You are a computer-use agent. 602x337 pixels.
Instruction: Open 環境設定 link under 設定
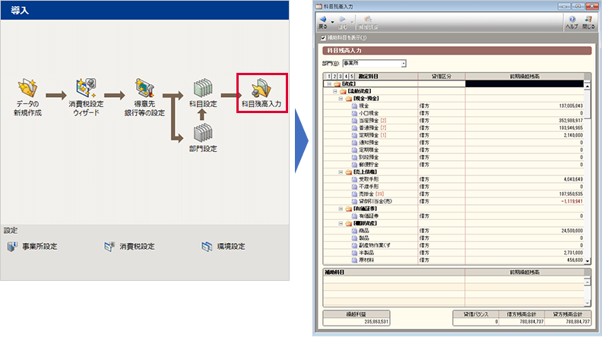pos(223,246)
